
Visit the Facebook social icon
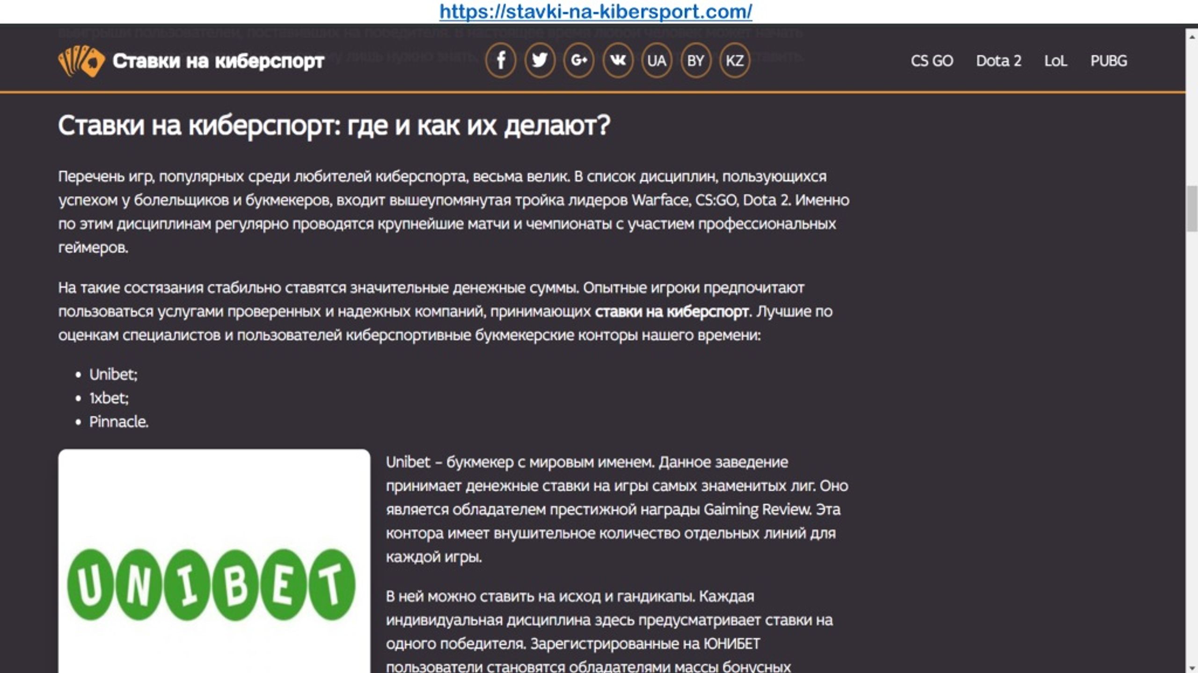501,60
